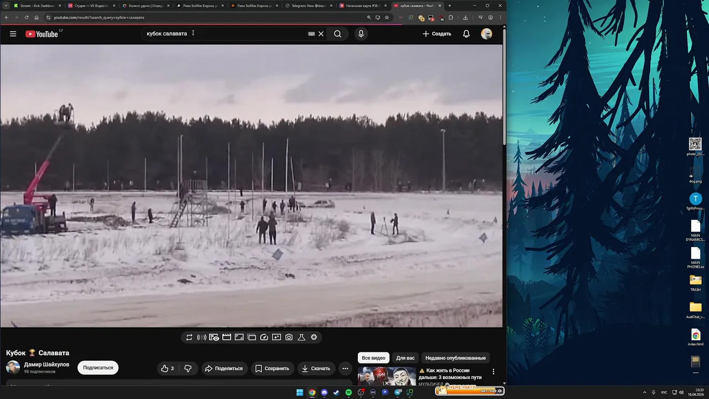Screen dimensions: 709x399
Task: Click the eye-on-window icon in enhancer toolbar
Action: click(214, 337)
